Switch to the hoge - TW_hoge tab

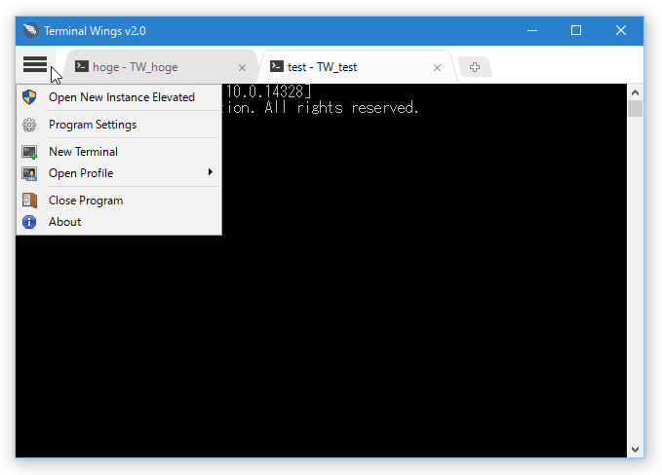(161, 67)
